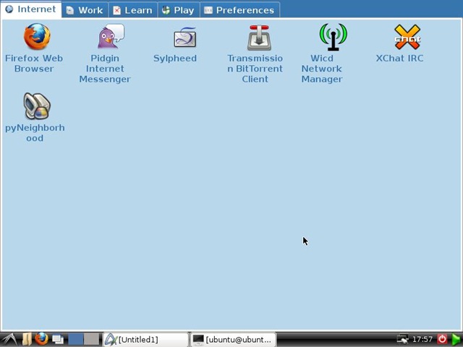This screenshot has height=347, width=463.
Task: Open the LXDE start menu in taskbar
Action: (x=9, y=339)
